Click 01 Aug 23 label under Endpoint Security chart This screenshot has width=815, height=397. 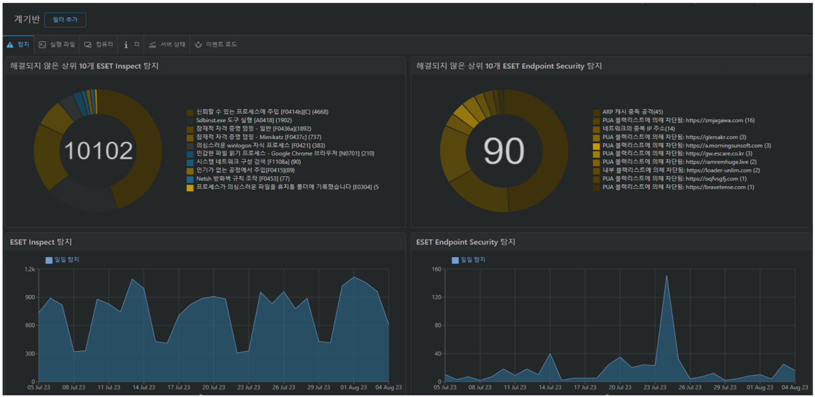point(760,387)
